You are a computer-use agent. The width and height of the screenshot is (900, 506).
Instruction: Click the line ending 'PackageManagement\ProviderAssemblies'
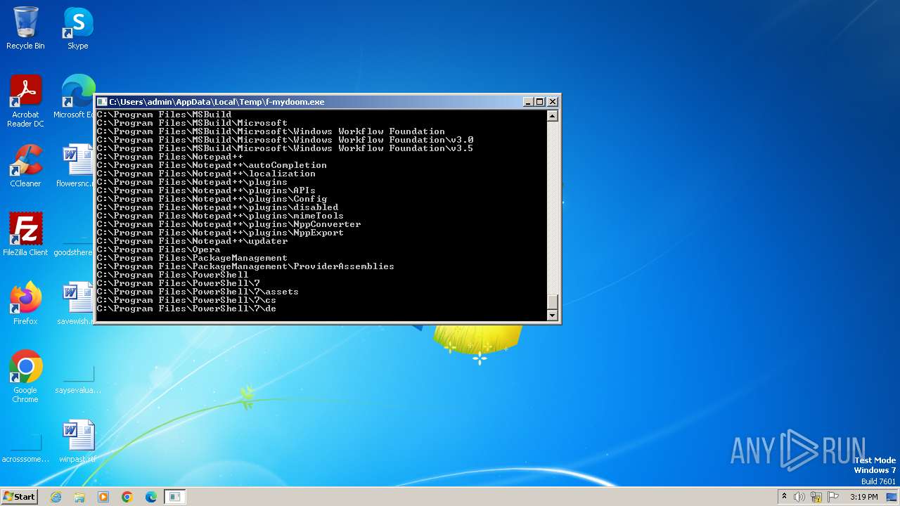pyautogui.click(x=245, y=266)
